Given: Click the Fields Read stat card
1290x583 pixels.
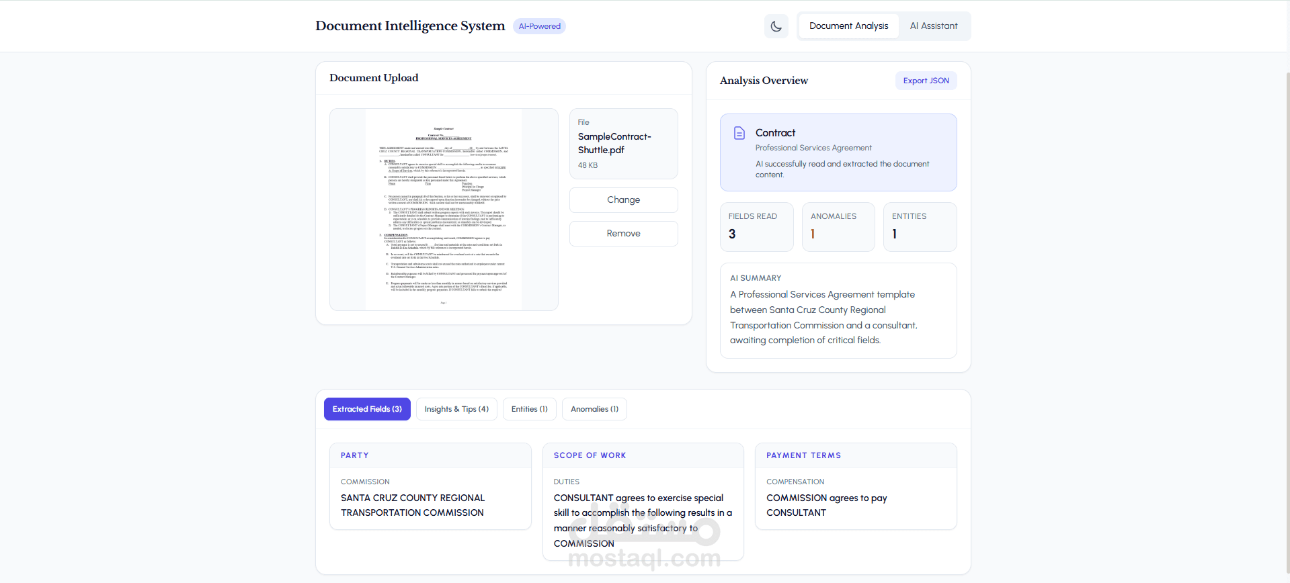Looking at the screenshot, I should 756,227.
